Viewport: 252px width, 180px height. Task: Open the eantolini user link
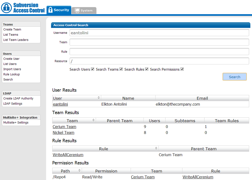tap(60, 104)
